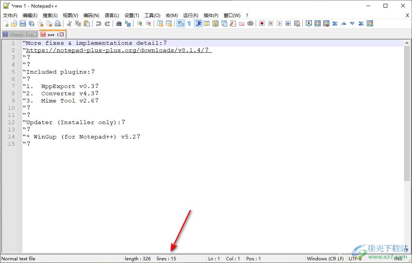Save the recorded macro icon
Viewport: 412px width, 263px height.
(297, 24)
